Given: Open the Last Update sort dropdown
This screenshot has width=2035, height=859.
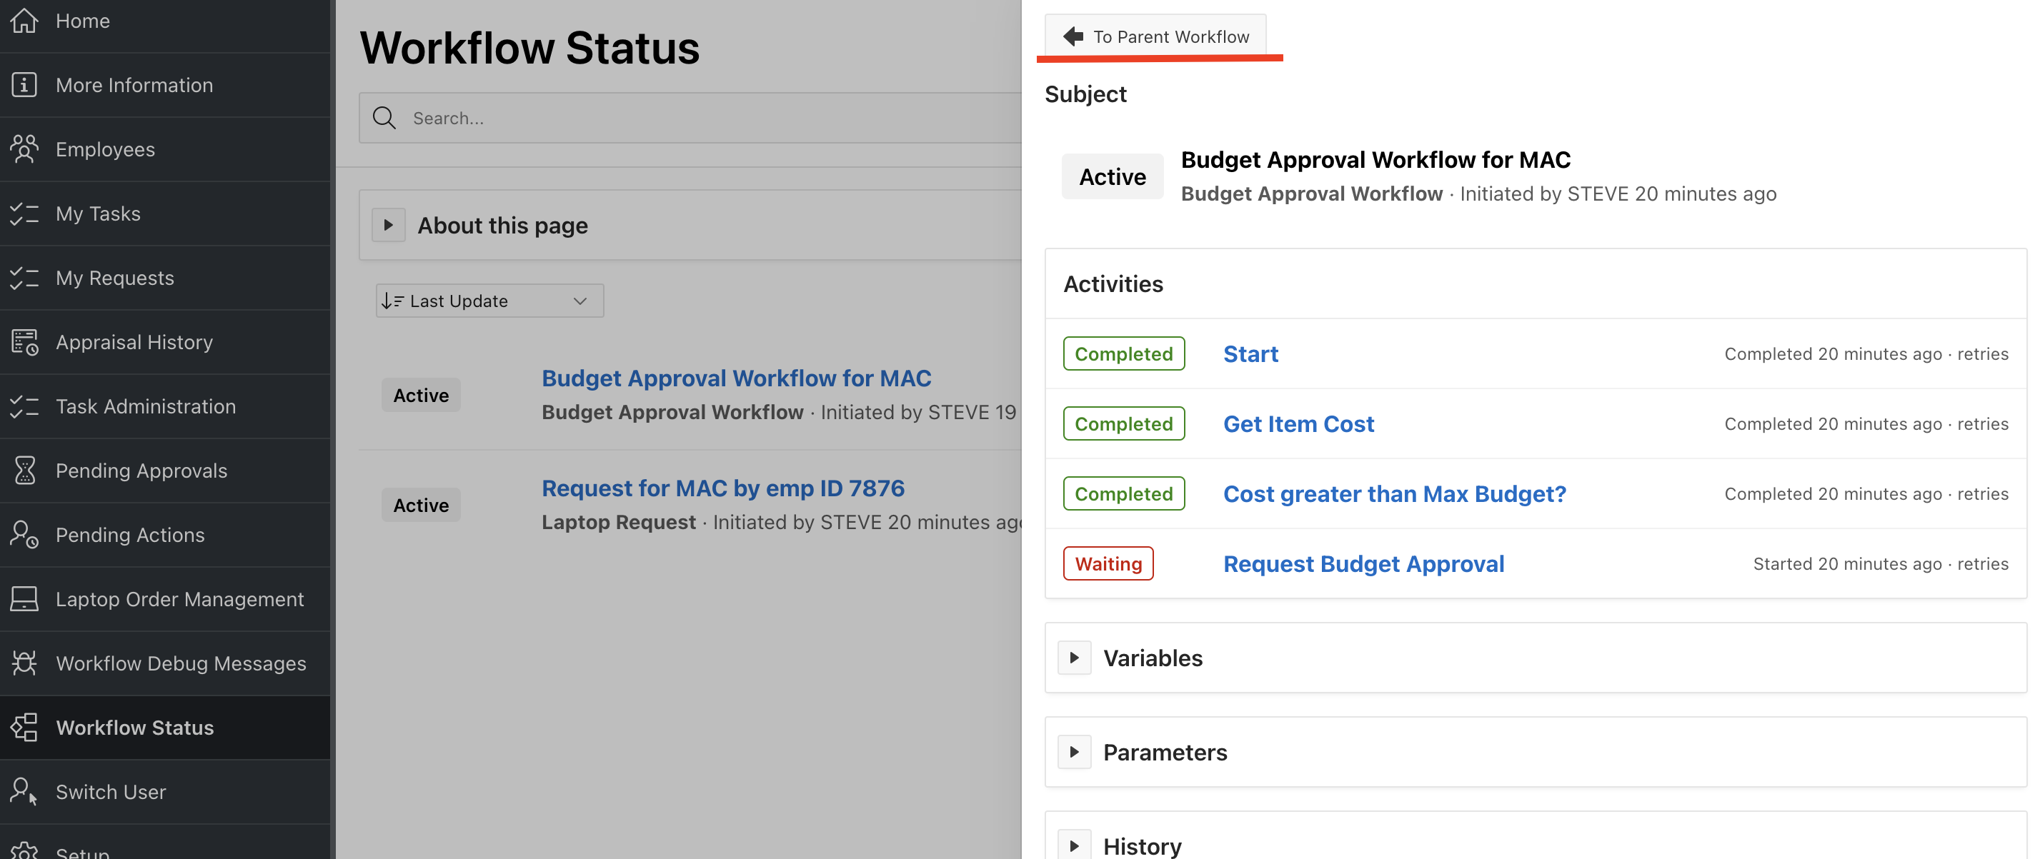Looking at the screenshot, I should (489, 301).
